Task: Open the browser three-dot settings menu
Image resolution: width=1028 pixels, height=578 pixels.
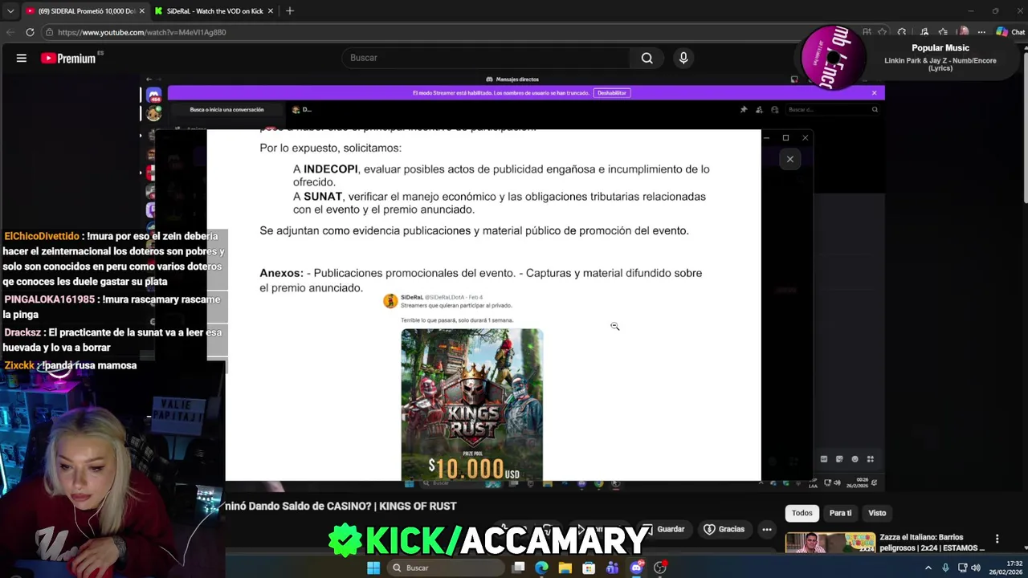Action: point(981,32)
